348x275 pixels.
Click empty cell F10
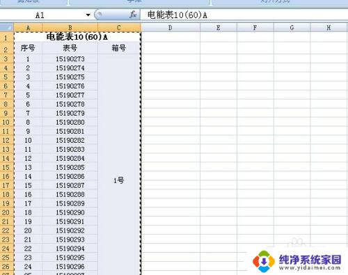pos(255,123)
